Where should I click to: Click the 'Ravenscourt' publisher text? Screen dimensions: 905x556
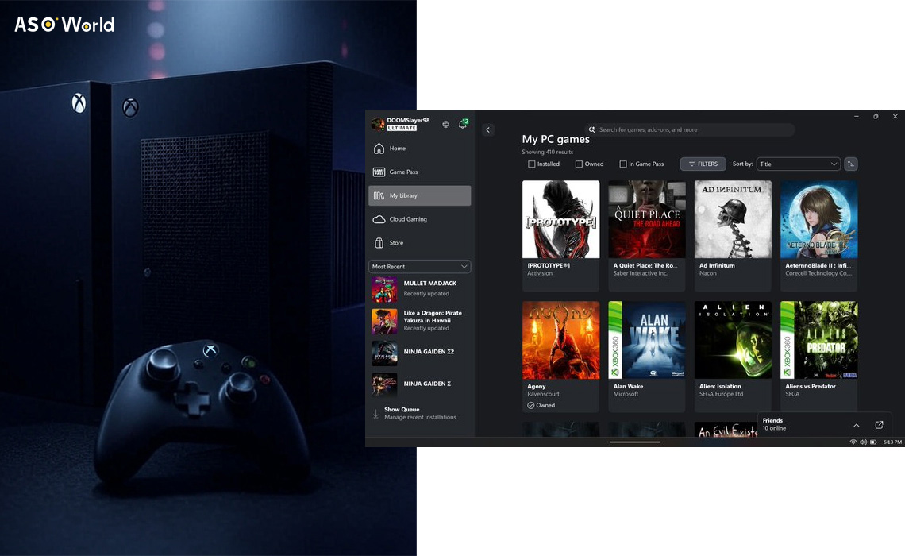543,394
